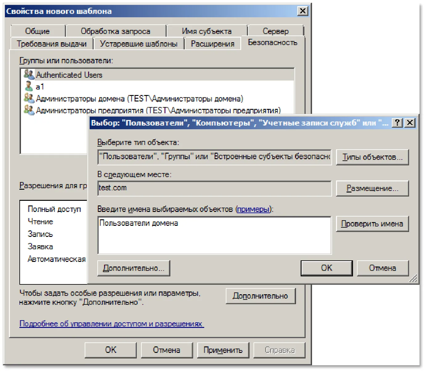Click the object type field

[214, 157]
